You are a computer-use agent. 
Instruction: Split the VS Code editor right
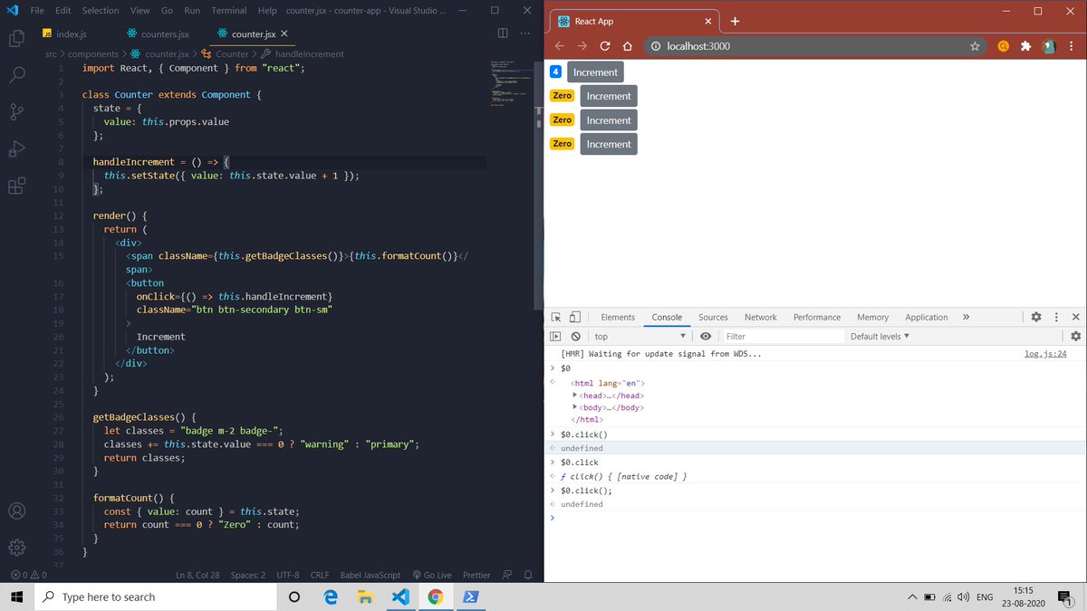click(x=503, y=33)
